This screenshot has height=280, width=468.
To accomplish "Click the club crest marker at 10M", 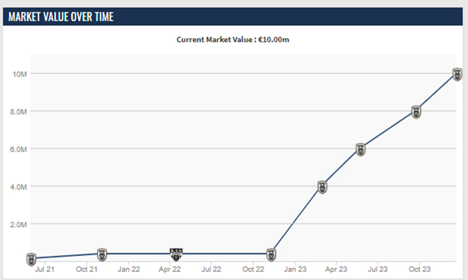I will point(457,74).
